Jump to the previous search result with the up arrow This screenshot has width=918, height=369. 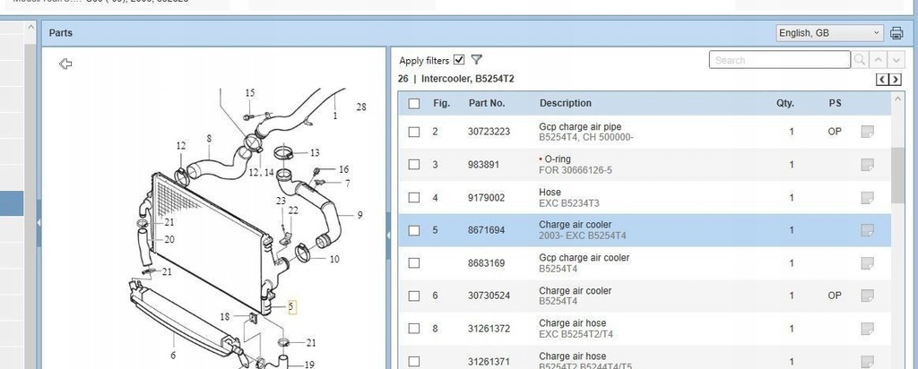pyautogui.click(x=877, y=60)
